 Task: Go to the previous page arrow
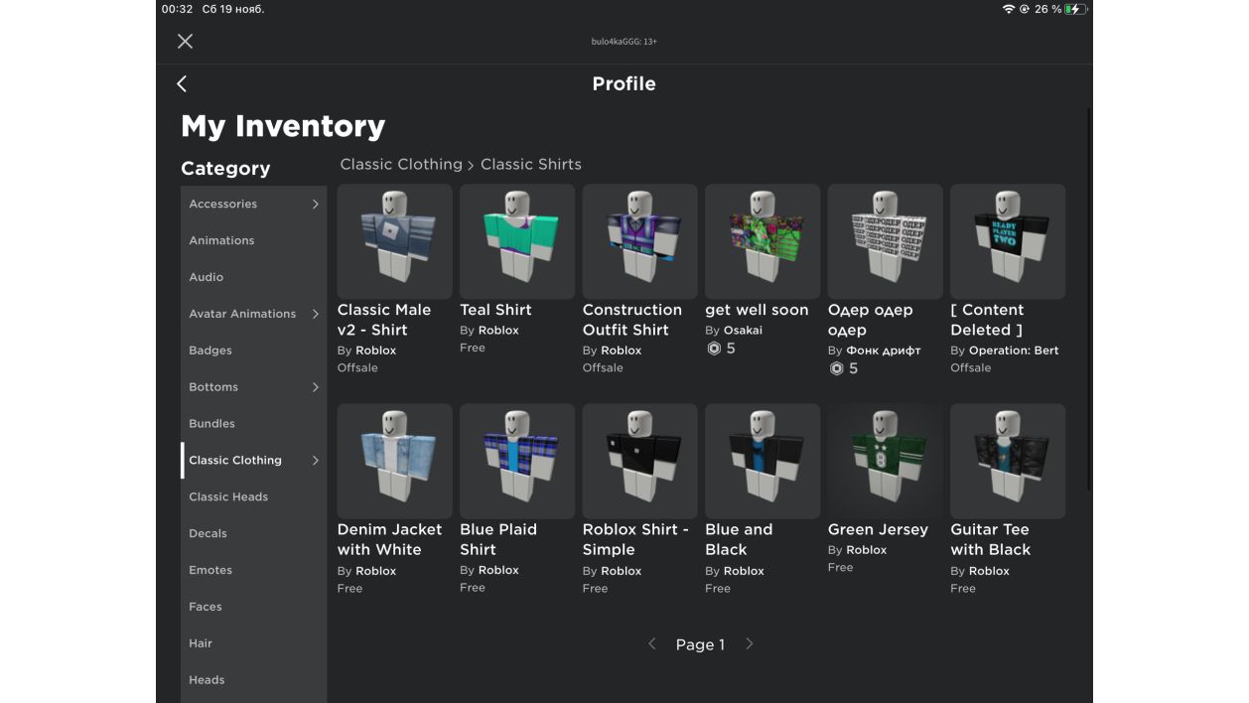(652, 644)
